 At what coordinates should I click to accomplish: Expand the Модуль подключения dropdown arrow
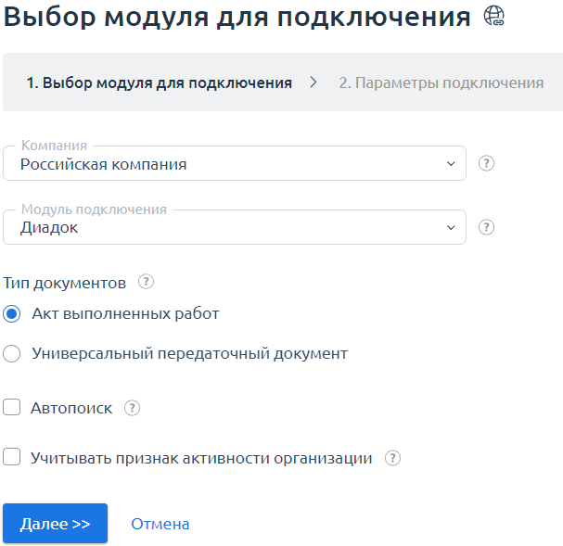pyautogui.click(x=451, y=227)
